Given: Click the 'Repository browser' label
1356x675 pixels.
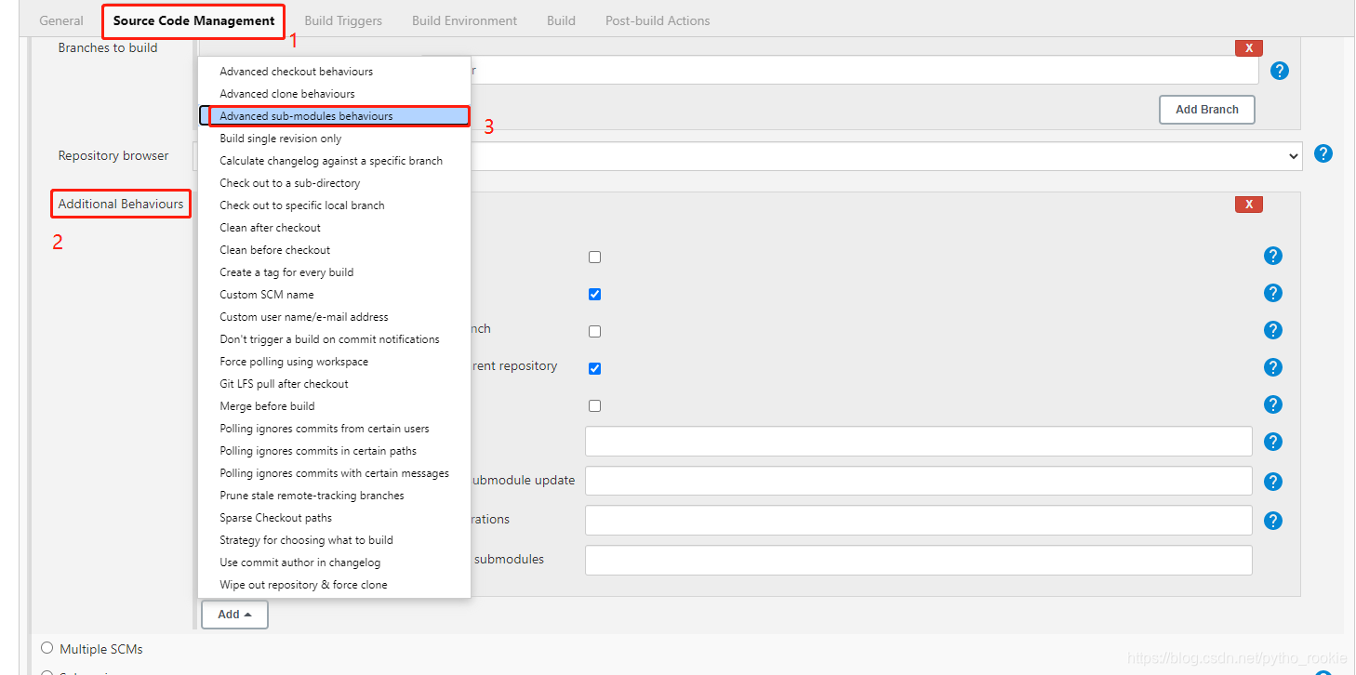Looking at the screenshot, I should click(x=113, y=155).
